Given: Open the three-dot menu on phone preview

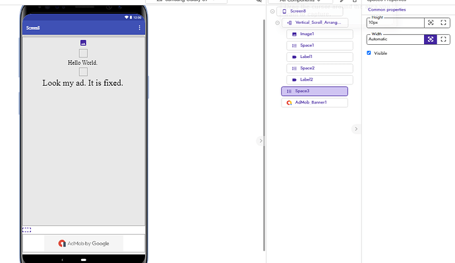Looking at the screenshot, I should click(140, 28).
